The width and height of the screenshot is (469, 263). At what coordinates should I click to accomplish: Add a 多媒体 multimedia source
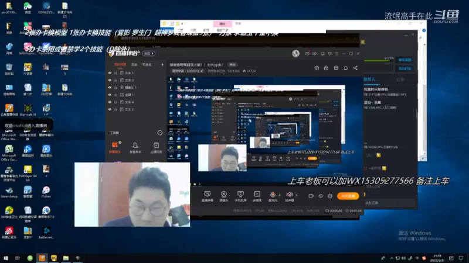tap(257, 196)
